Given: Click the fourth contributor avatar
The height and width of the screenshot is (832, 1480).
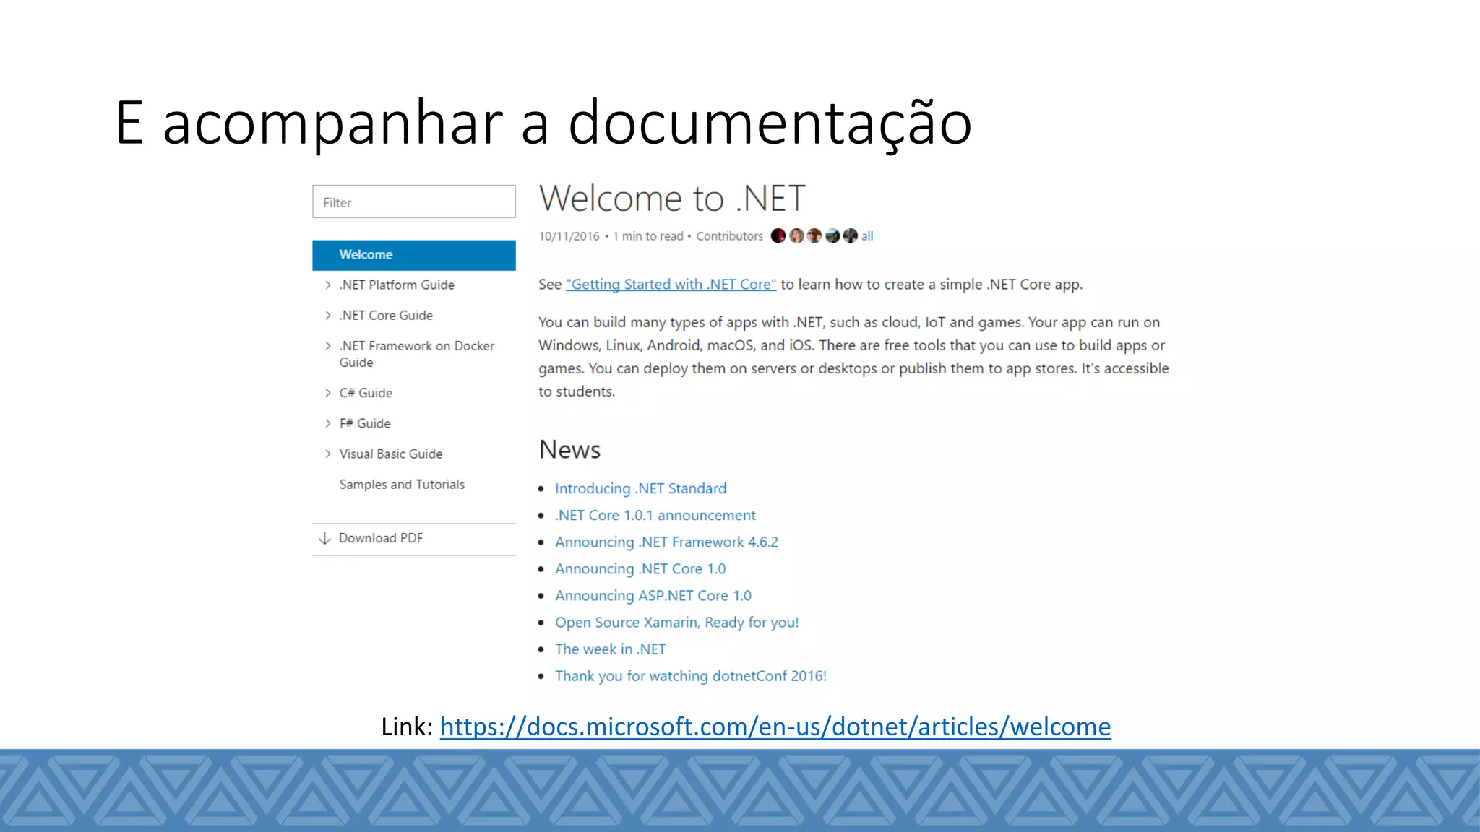Looking at the screenshot, I should point(832,236).
